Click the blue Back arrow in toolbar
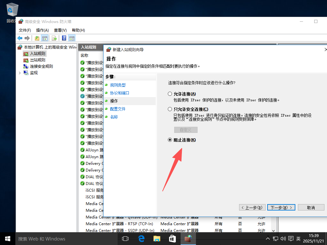This screenshot has width=327, height=245. coord(20,38)
